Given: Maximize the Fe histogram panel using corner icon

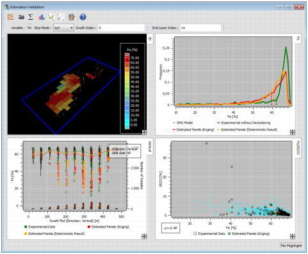Looking at the screenshot, I should tap(293, 132).
